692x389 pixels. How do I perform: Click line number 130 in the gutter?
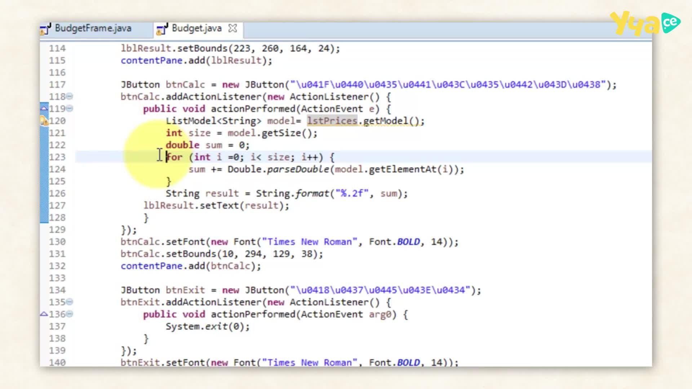click(57, 242)
